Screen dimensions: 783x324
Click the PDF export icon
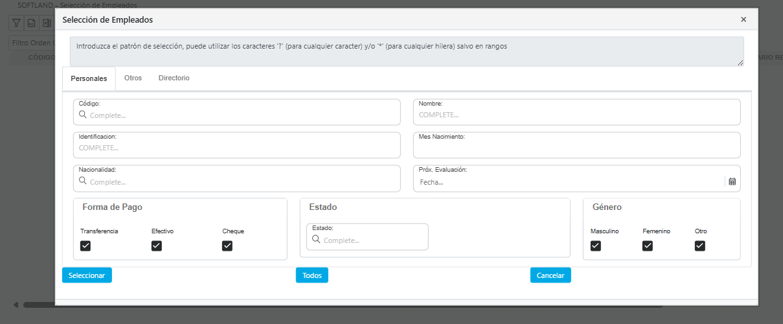click(x=31, y=23)
